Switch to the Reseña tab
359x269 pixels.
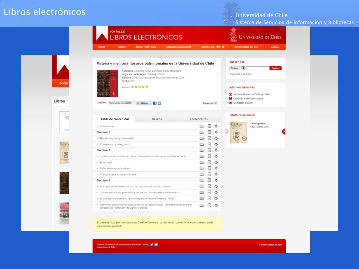pyautogui.click(x=157, y=119)
